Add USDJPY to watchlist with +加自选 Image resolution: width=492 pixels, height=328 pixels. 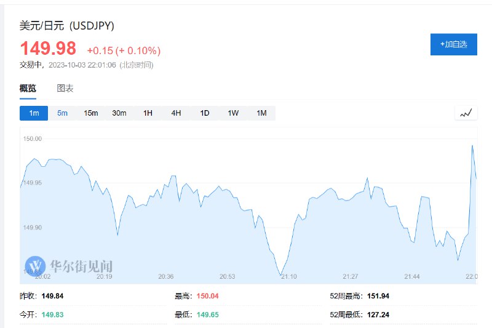pos(454,44)
